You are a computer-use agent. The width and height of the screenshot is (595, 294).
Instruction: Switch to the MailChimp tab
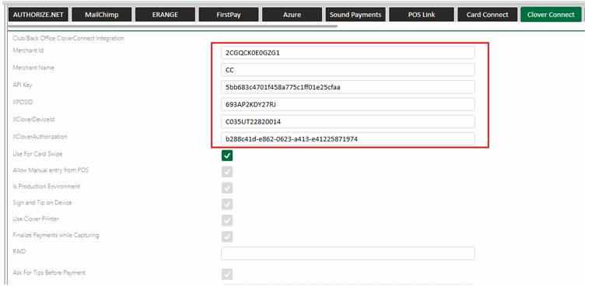(102, 15)
